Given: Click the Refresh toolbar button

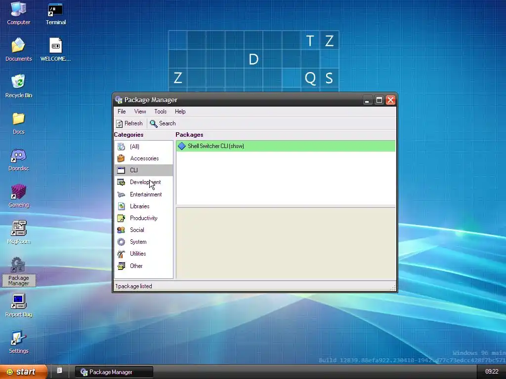Looking at the screenshot, I should 129,123.
